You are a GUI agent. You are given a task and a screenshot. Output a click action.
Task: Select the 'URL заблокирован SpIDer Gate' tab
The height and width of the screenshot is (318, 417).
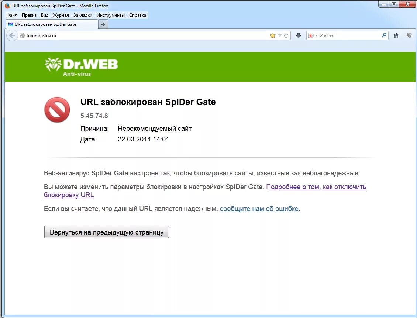[52, 24]
